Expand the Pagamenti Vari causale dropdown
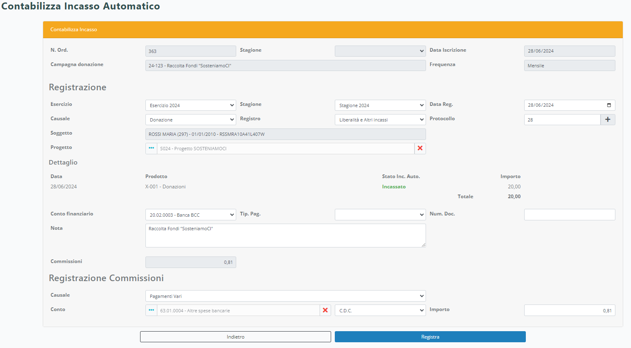The width and height of the screenshot is (631, 348). click(286, 296)
